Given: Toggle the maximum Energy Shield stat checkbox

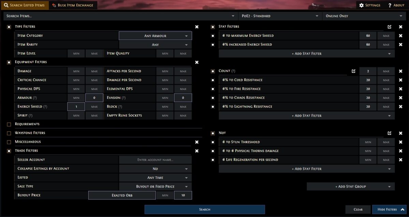Looking at the screenshot, I should (x=213, y=36).
